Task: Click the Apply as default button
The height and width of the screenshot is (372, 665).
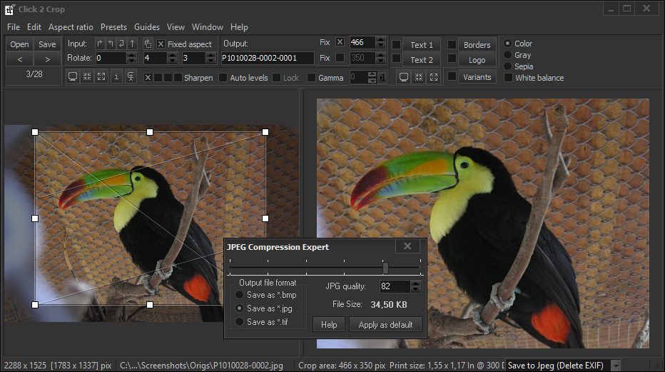Action: [385, 324]
